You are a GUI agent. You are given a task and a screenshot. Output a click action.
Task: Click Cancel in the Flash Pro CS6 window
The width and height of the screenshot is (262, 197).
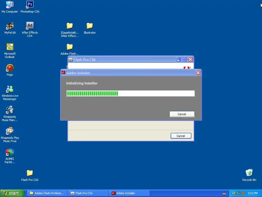point(181,136)
